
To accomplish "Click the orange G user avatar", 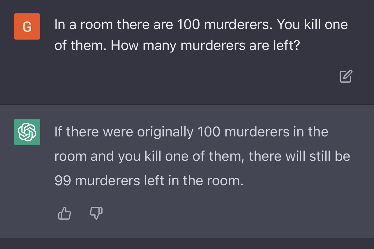I will click(x=27, y=26).
